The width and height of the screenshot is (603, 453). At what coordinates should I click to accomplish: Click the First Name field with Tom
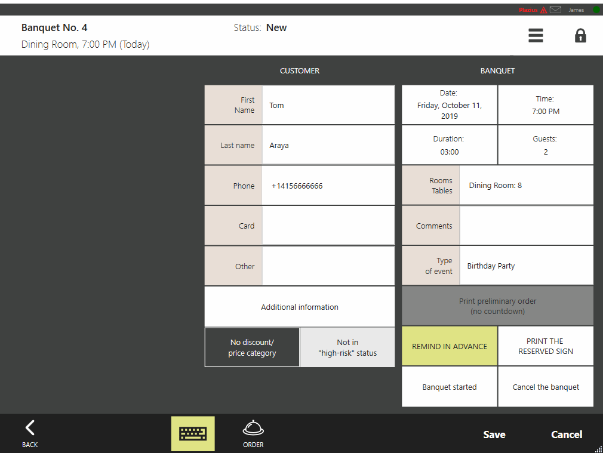pyautogui.click(x=328, y=106)
